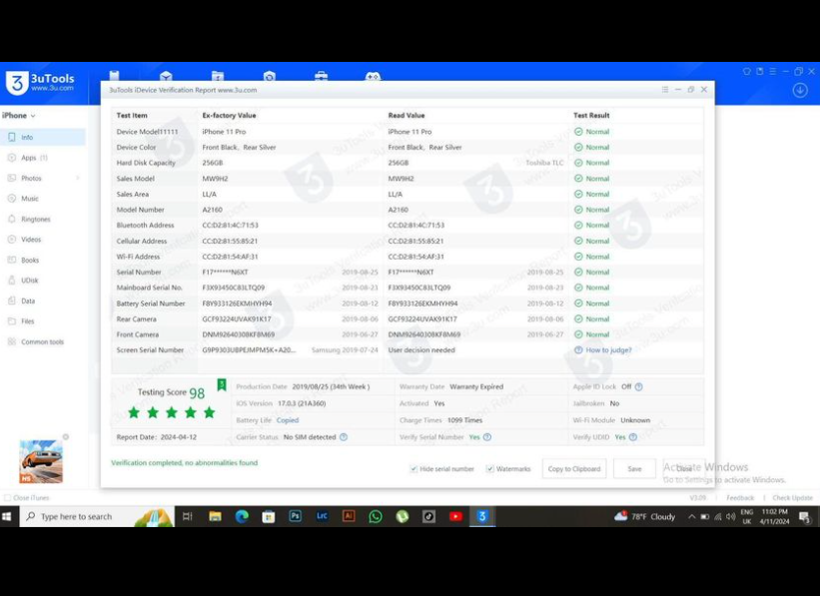822x596 pixels.
Task: Click the 3uTools logo
Action: 40,83
